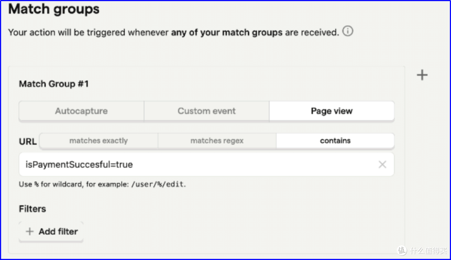Choose the matches regex URL option
Screen dimensions: 451x260
pyautogui.click(x=217, y=140)
